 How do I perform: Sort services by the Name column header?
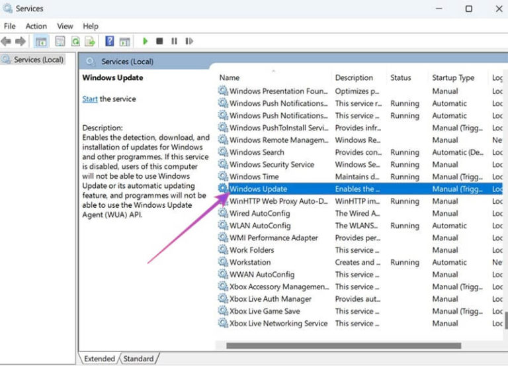pos(230,77)
